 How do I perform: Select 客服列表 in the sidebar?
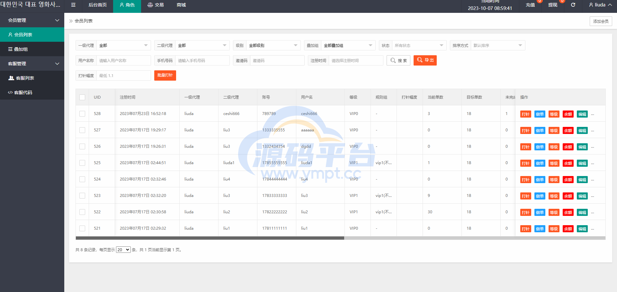pyautogui.click(x=32, y=78)
